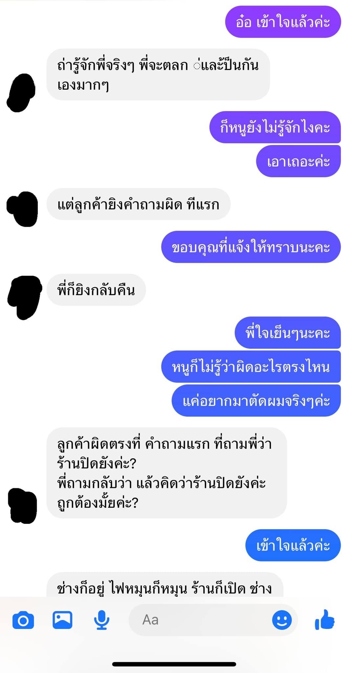
Task: Tap the 'ขอบคุณที่แจ้งให้ทราบนะคะ' bubble
Action: tap(251, 247)
